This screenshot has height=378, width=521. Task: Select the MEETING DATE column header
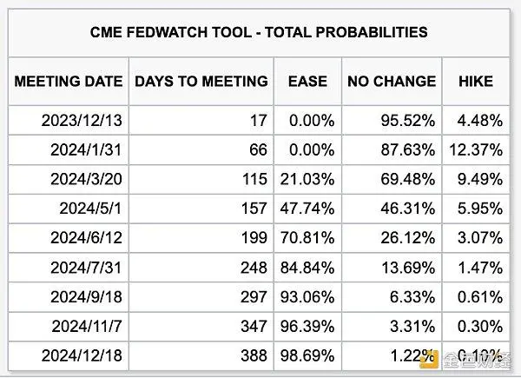point(69,82)
